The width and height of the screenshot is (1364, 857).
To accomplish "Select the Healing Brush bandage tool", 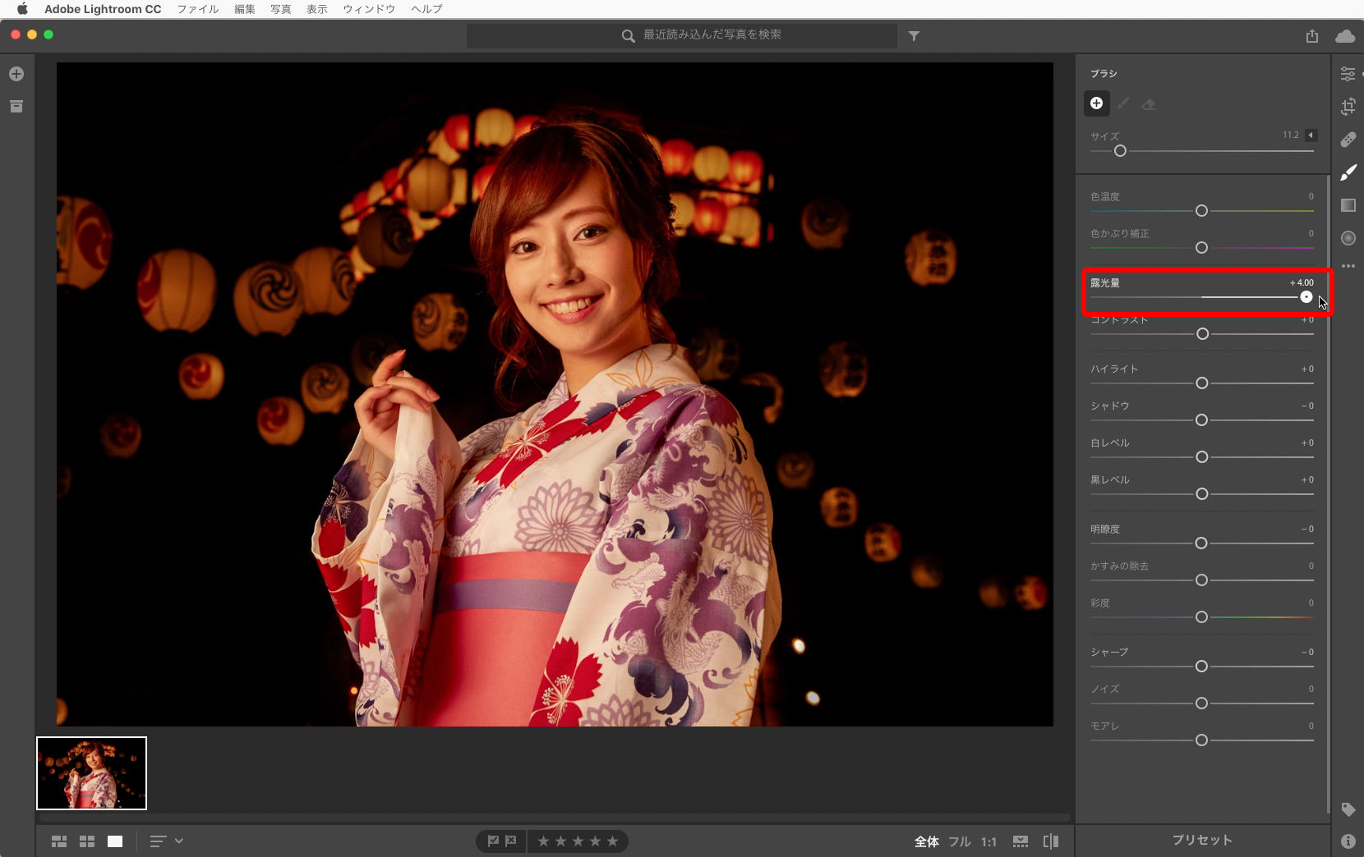I will click(1348, 140).
